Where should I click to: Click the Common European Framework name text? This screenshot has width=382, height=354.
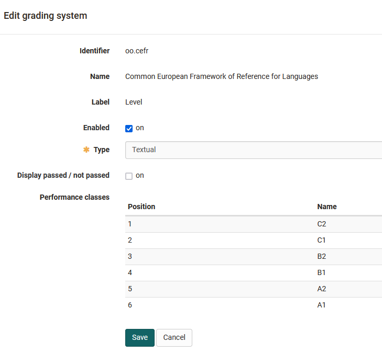221,77
